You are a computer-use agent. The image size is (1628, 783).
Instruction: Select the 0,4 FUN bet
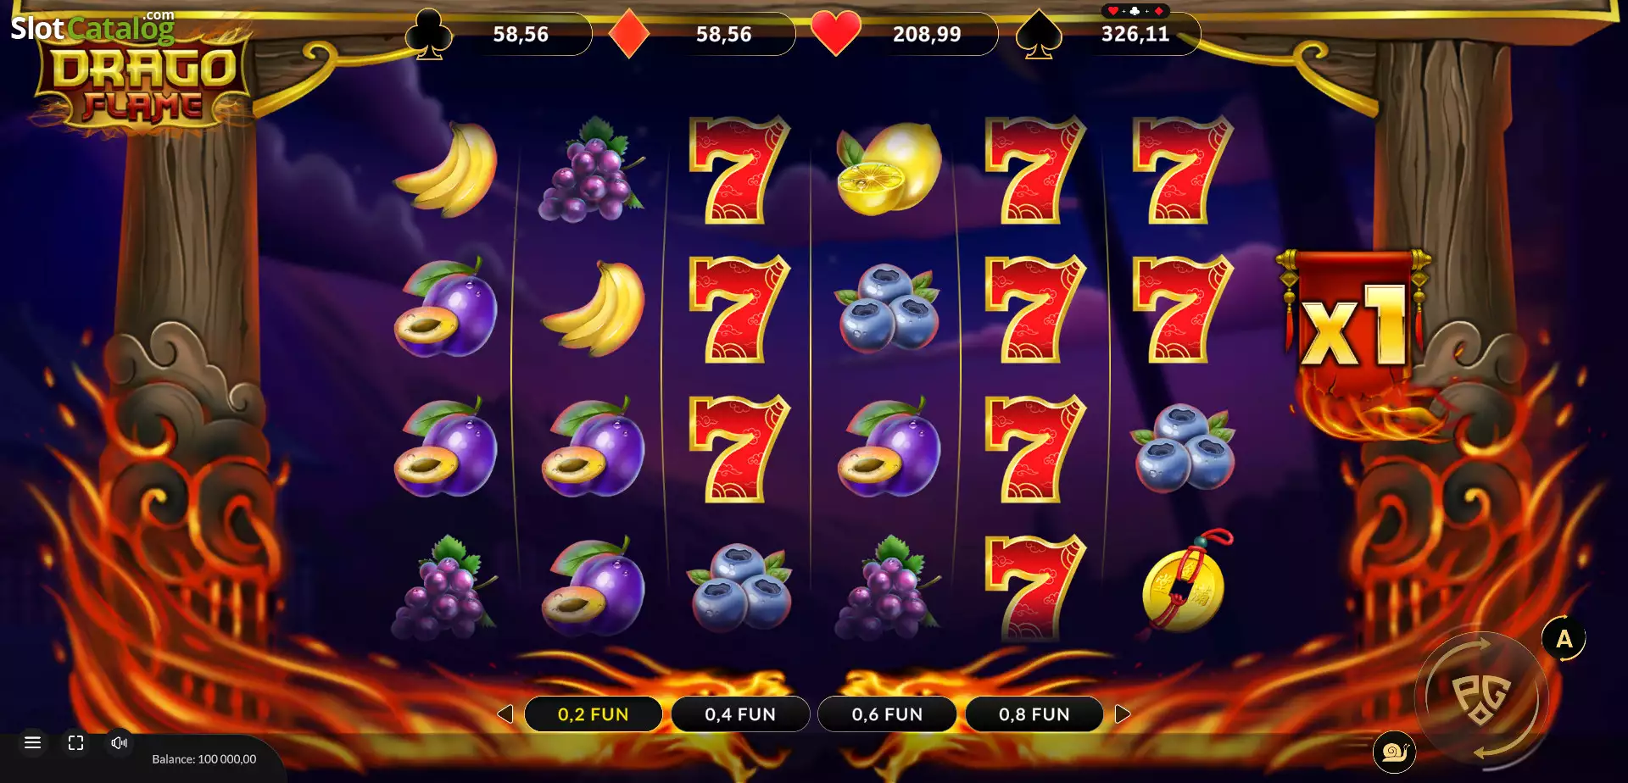(x=740, y=714)
